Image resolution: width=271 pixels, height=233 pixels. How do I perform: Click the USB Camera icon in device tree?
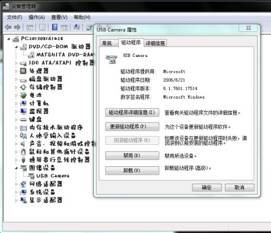pyautogui.click(x=31, y=176)
